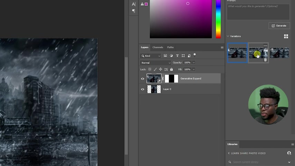
Task: Select the Generative Expand layer name
Action: point(191,79)
